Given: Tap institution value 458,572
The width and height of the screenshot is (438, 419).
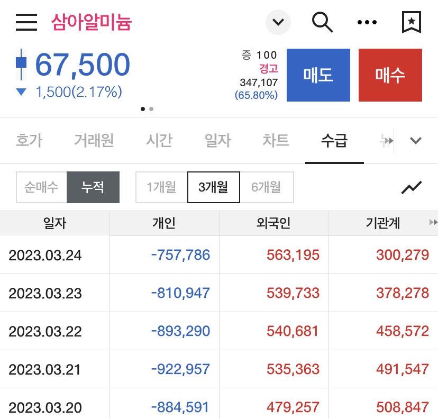Looking at the screenshot, I should point(403,331).
